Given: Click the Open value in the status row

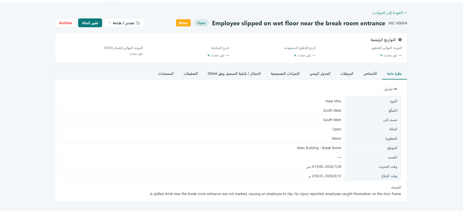Looking at the screenshot, I should pyautogui.click(x=337, y=129).
